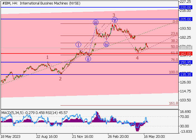The image size is (196, 140).
Task: Click the circled wave iii marker
Action: (96, 22)
